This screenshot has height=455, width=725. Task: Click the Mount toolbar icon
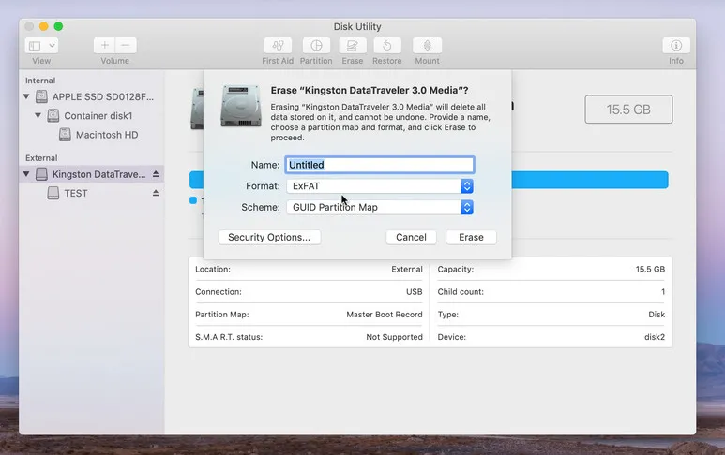(428, 45)
